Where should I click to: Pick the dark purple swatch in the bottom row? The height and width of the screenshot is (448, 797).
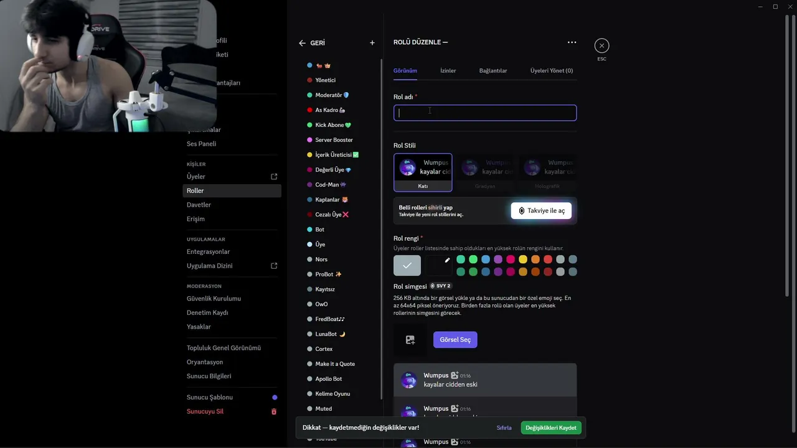coord(498,272)
